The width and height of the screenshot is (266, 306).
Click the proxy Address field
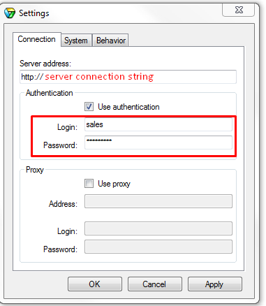158,201
